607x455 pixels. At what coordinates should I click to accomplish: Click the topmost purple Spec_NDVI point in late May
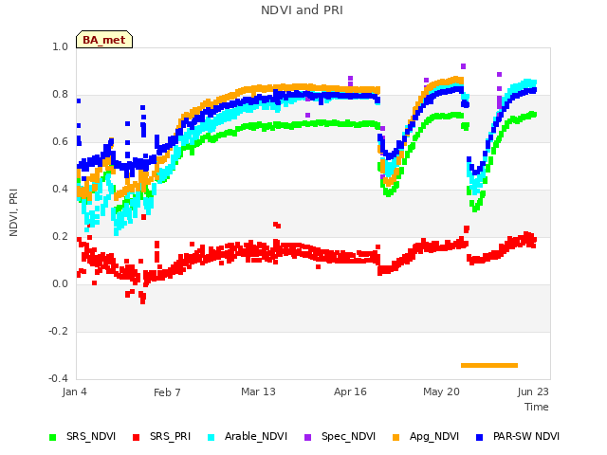pos(463,66)
